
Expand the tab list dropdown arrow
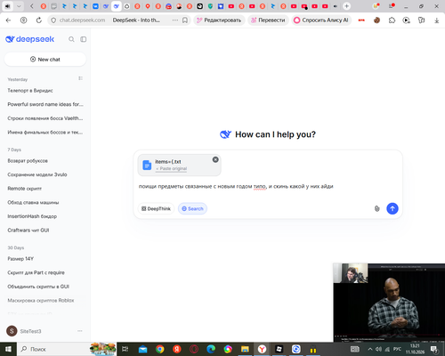[x=19, y=6]
